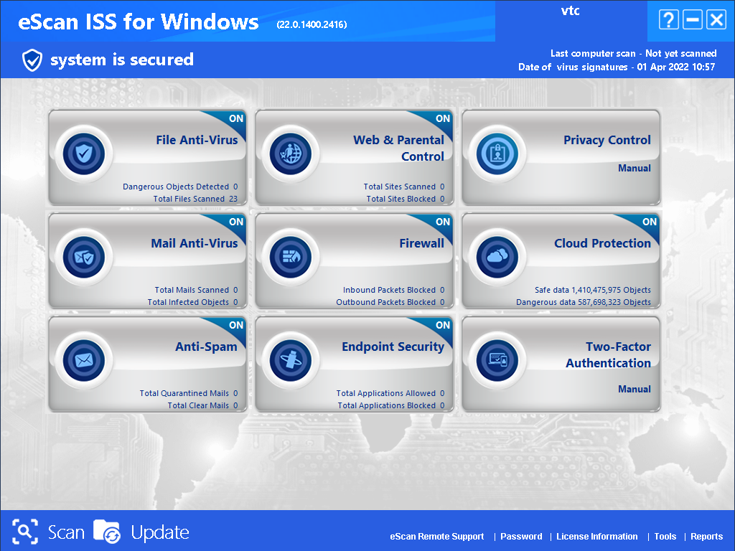Click the Privacy Control badge icon
The width and height of the screenshot is (735, 551).
tap(497, 153)
